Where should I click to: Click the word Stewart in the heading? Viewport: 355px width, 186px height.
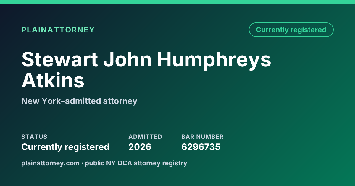click(x=60, y=59)
